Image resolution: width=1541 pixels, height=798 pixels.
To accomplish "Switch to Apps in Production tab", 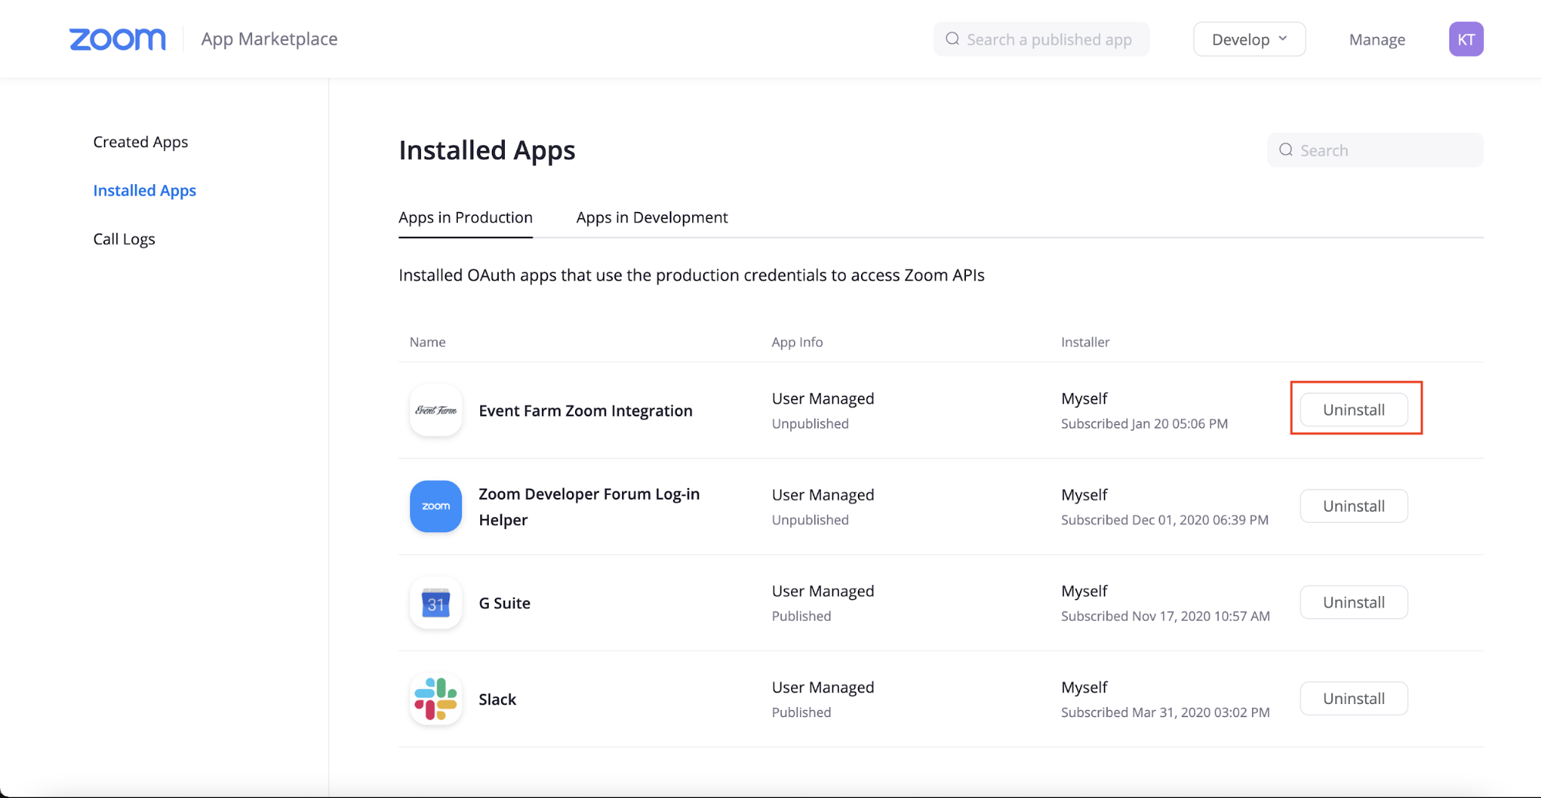I will (466, 217).
